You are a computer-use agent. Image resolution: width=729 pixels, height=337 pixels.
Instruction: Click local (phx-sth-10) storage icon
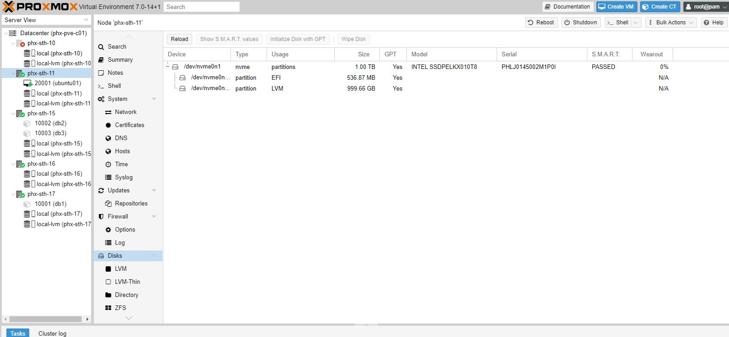[x=29, y=53]
